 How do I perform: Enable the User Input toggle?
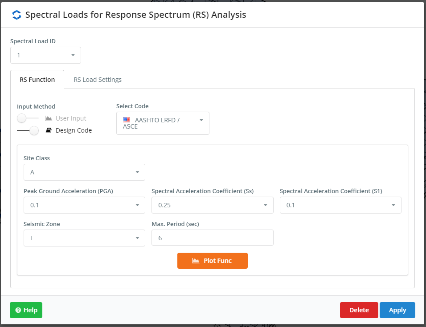28,118
